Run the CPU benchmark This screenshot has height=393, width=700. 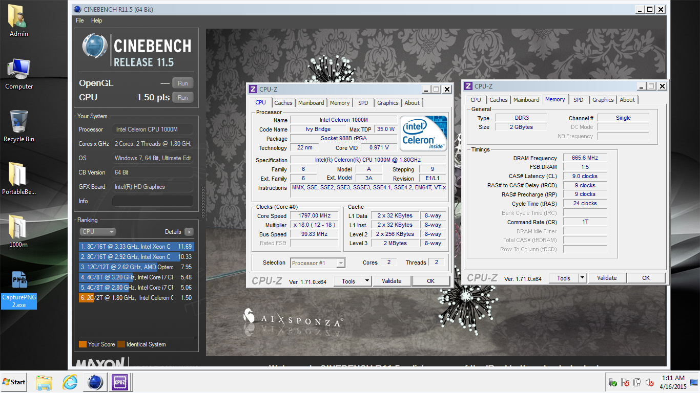(183, 97)
